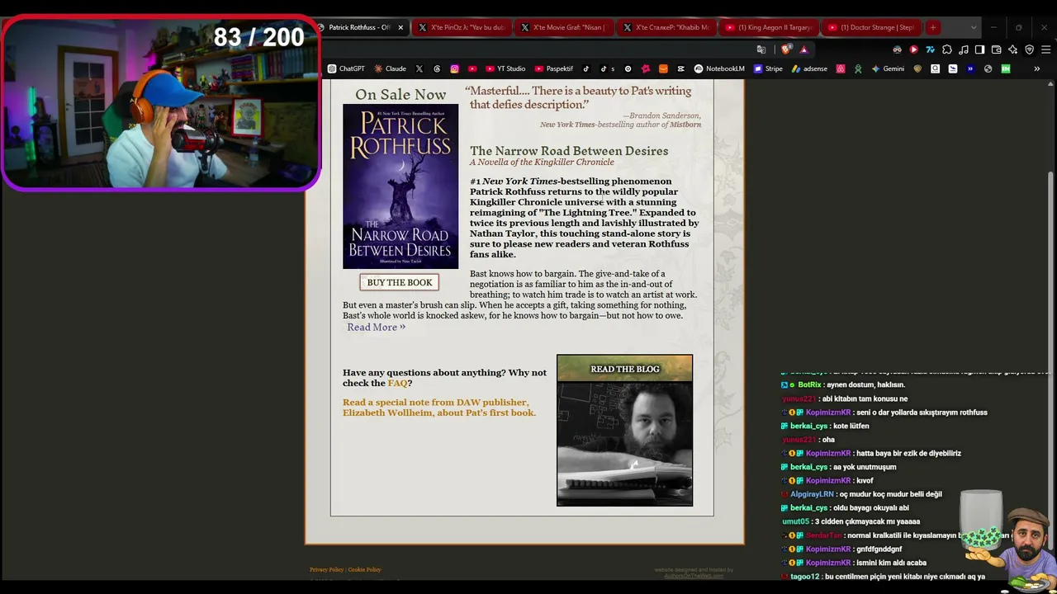This screenshot has height=594, width=1057.
Task: Click the Brave Rewards triangle icon
Action: click(803, 49)
